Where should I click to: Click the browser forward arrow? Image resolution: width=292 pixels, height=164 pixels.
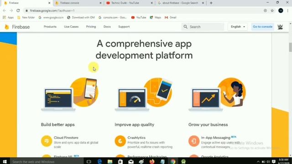pos(11,10)
